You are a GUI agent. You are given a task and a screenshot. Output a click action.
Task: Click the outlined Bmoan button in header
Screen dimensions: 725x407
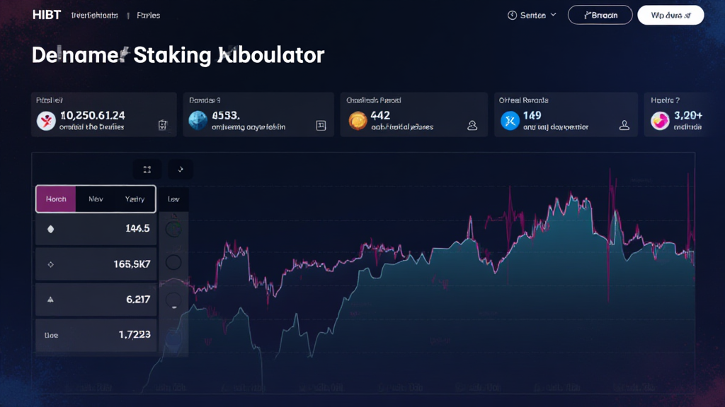[600, 15]
